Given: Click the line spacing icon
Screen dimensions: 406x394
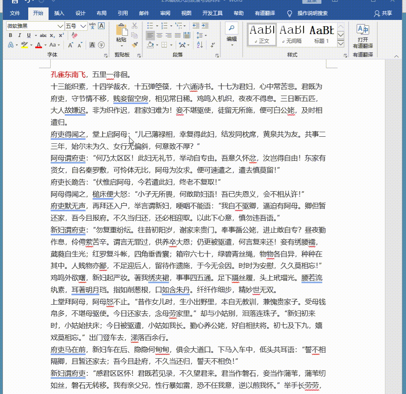Looking at the screenshot, I should pos(199,35).
